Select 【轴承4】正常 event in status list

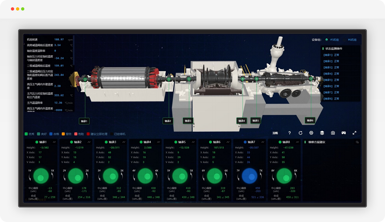click(331, 74)
